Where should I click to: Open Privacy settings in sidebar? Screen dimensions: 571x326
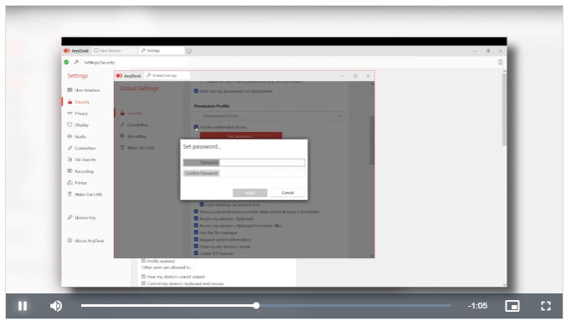click(78, 114)
